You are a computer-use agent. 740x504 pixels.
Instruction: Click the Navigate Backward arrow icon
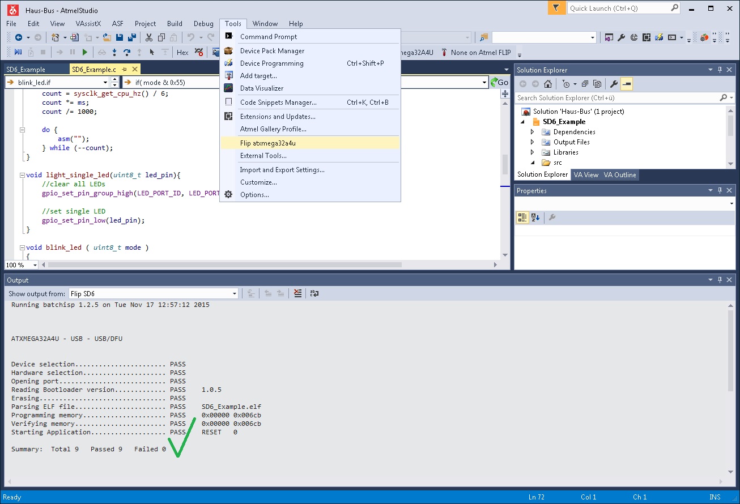tap(19, 37)
